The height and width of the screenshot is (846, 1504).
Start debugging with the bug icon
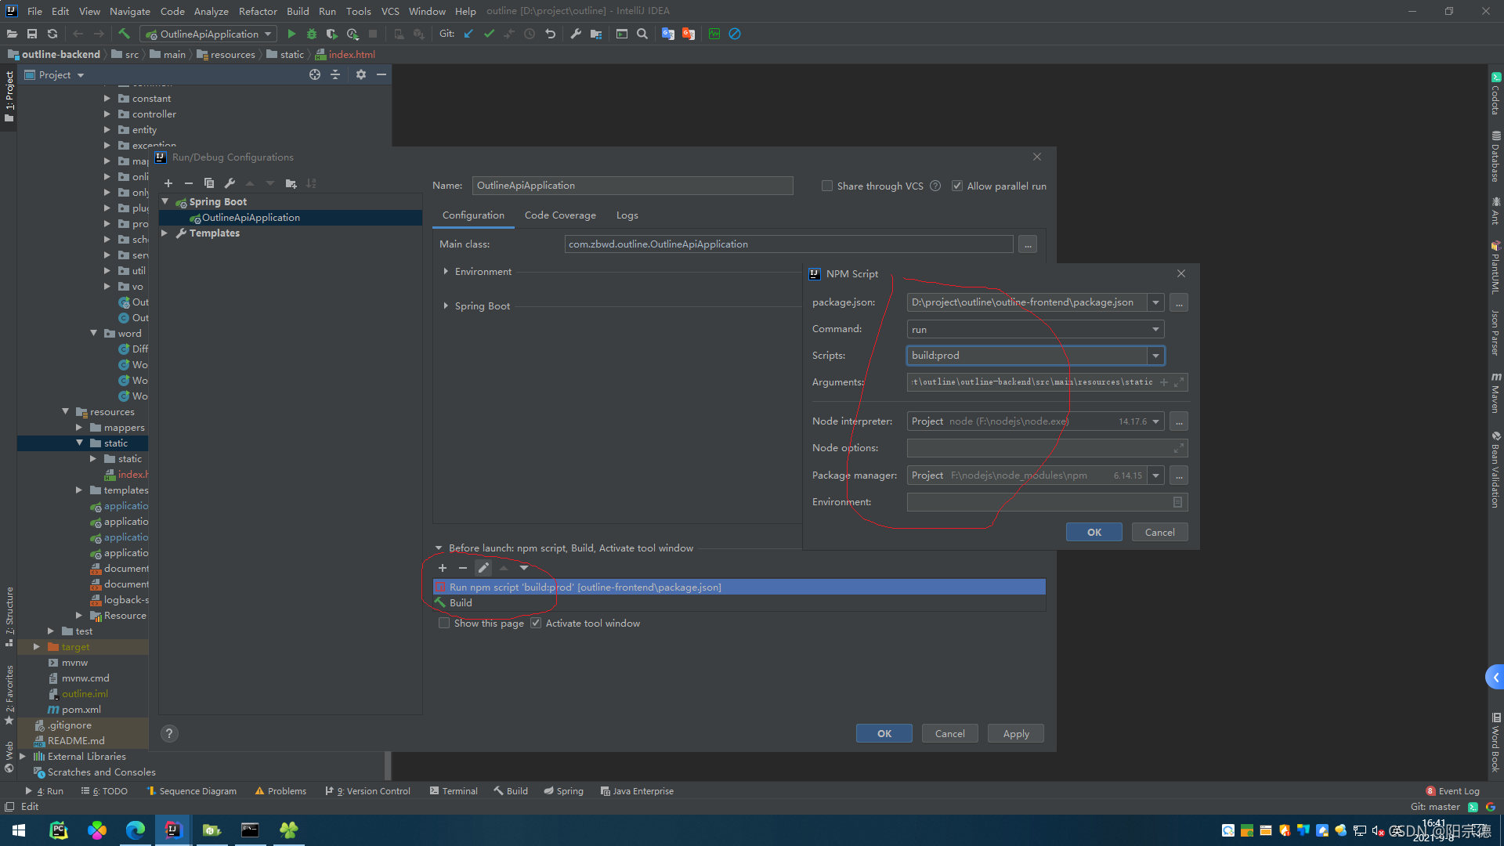coord(312,34)
